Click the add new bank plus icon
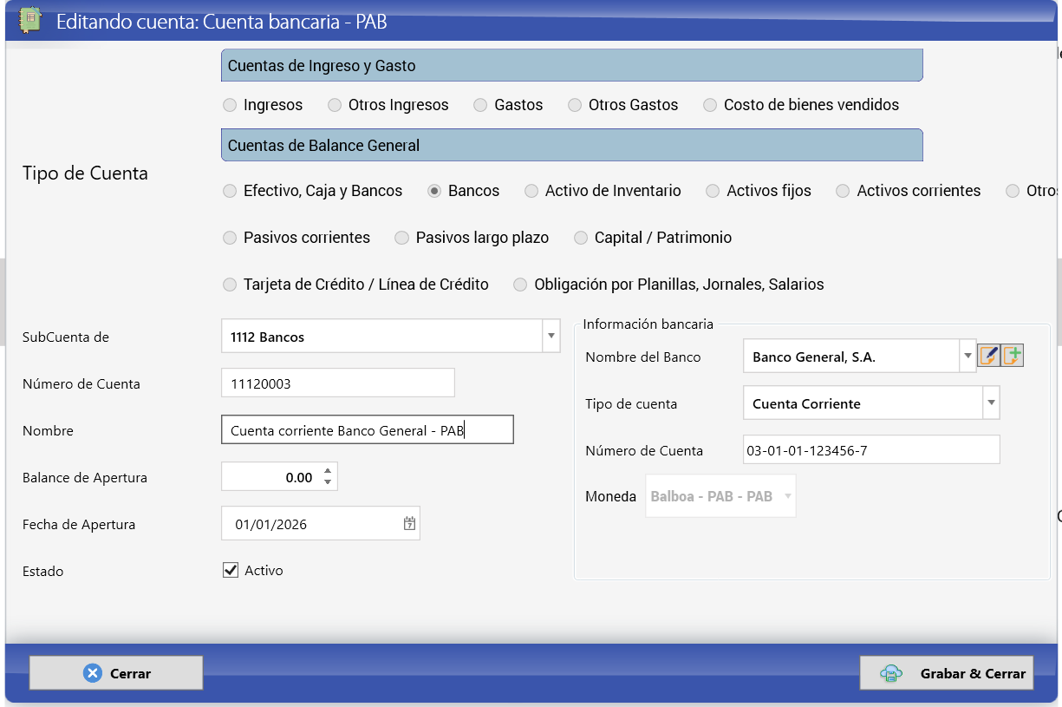 pos(1013,355)
